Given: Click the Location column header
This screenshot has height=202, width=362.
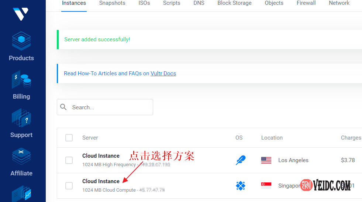Looking at the screenshot, I should tap(272, 138).
